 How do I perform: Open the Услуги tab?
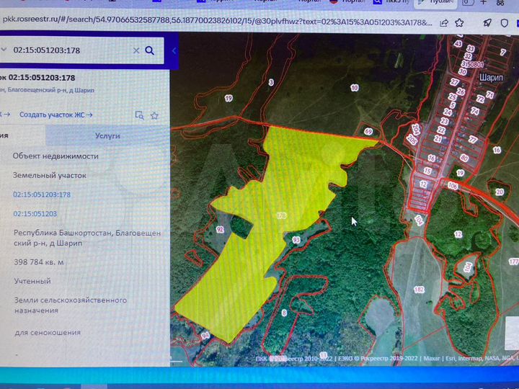[x=107, y=135]
